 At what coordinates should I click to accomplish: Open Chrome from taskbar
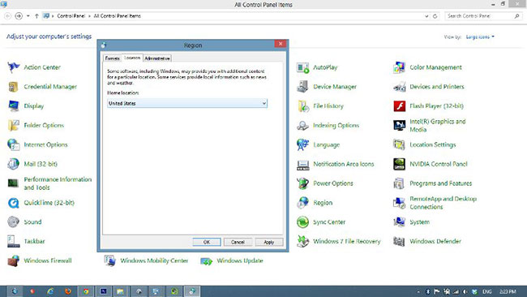pos(86,291)
